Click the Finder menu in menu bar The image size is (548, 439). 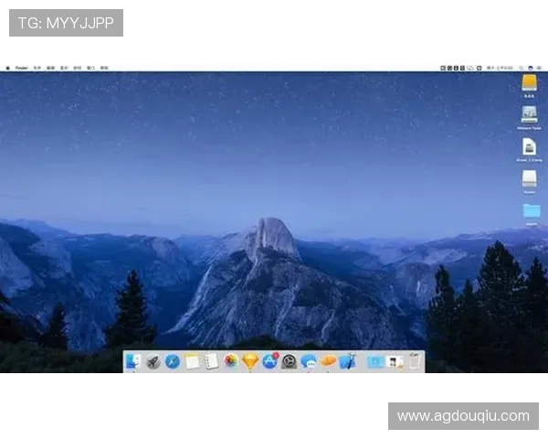pyautogui.click(x=21, y=68)
